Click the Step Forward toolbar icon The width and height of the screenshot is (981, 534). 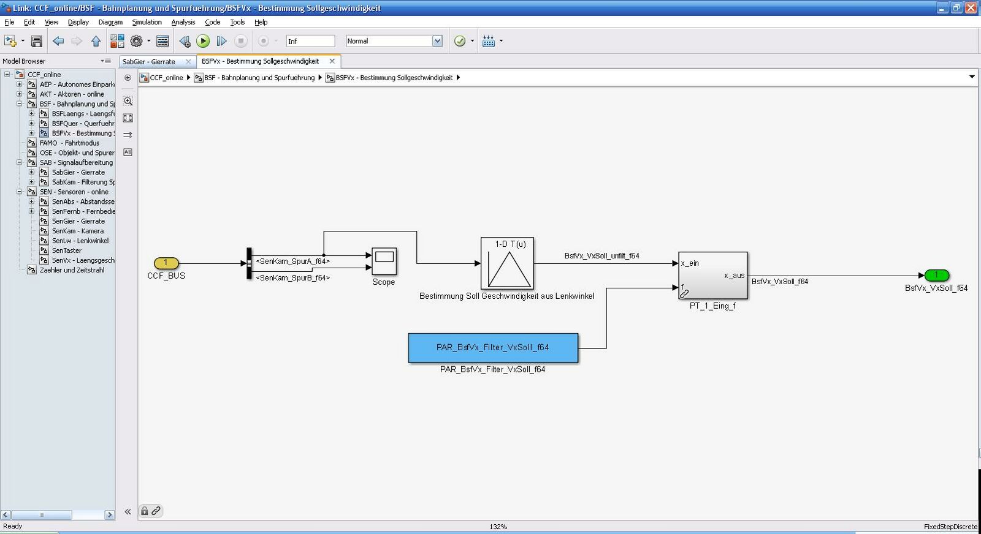pyautogui.click(x=222, y=41)
